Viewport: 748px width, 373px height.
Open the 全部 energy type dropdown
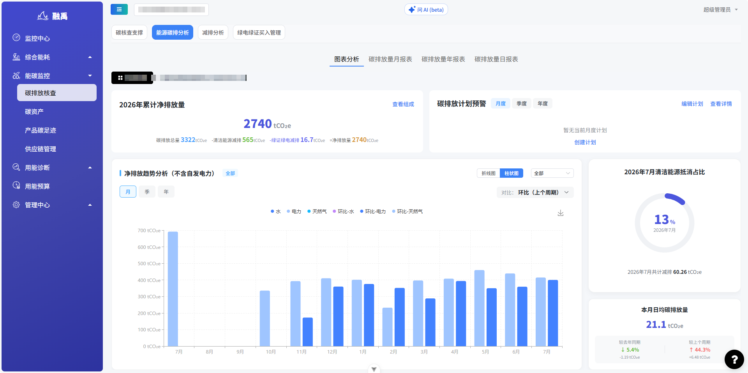pos(552,173)
